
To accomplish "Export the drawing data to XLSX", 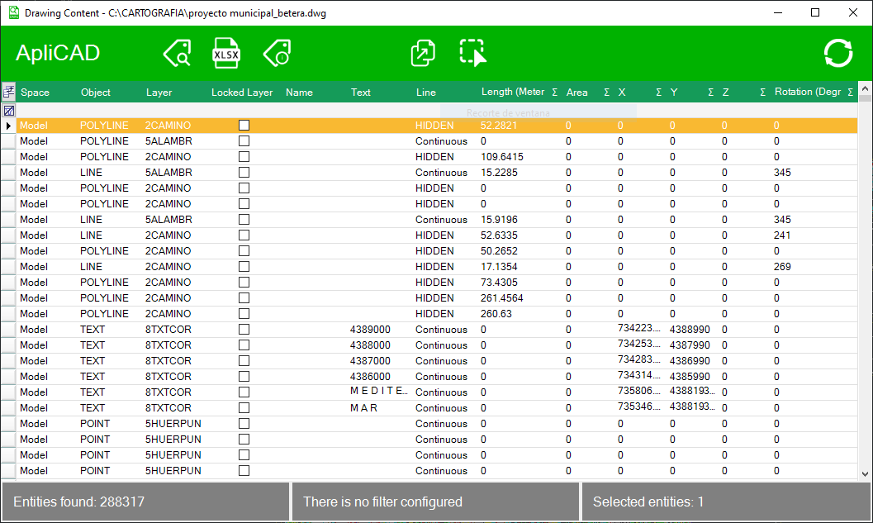I will point(225,53).
